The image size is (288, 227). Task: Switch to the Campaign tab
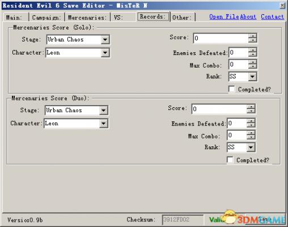point(46,18)
